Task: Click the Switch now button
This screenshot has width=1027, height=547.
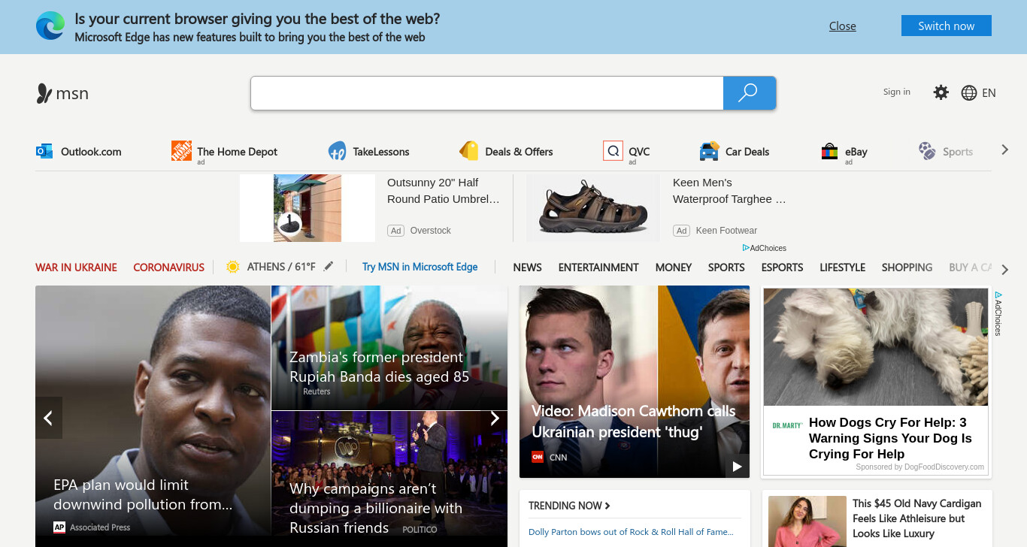Action: click(946, 26)
